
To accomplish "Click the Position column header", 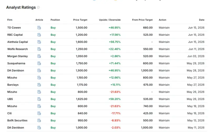I will point(55,20).
